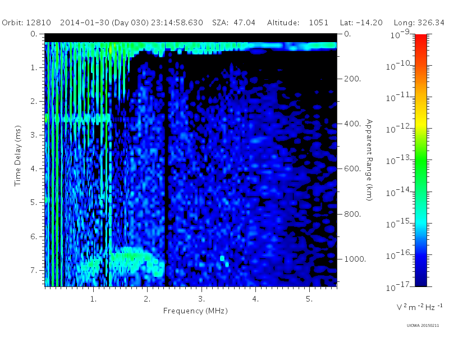Click the Lat: -14.20 value

click(361, 22)
